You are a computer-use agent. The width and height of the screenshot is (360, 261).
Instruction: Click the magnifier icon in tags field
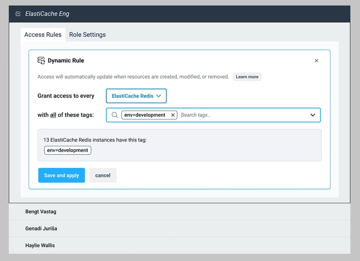pyautogui.click(x=115, y=115)
